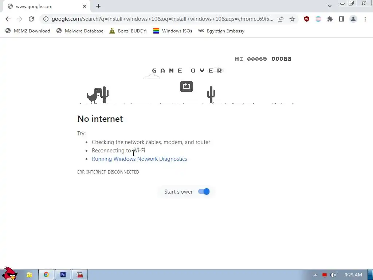Image resolution: width=373 pixels, height=280 pixels.
Task: Open the Bonzi BUDDY! bookmark
Action: click(x=129, y=31)
